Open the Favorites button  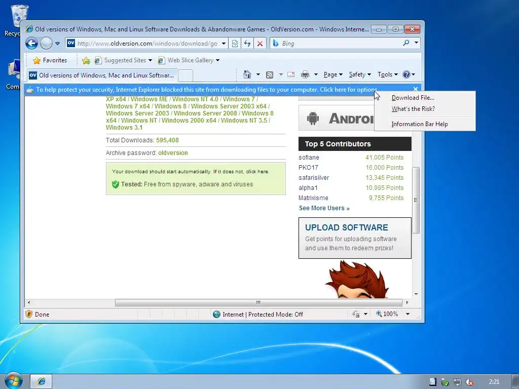(x=50, y=60)
